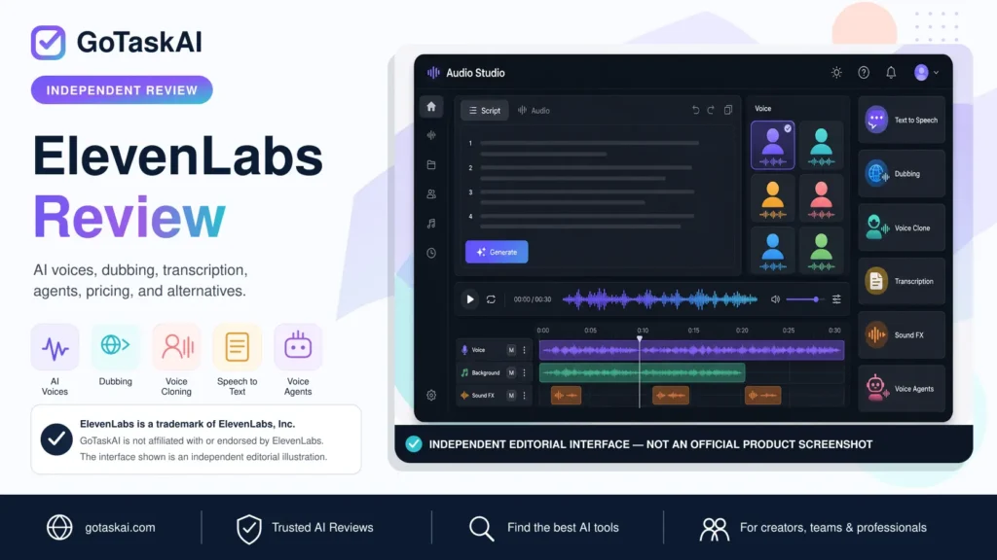This screenshot has height=560, width=997.
Task: Select the music note icon in sidebar
Action: click(x=431, y=224)
